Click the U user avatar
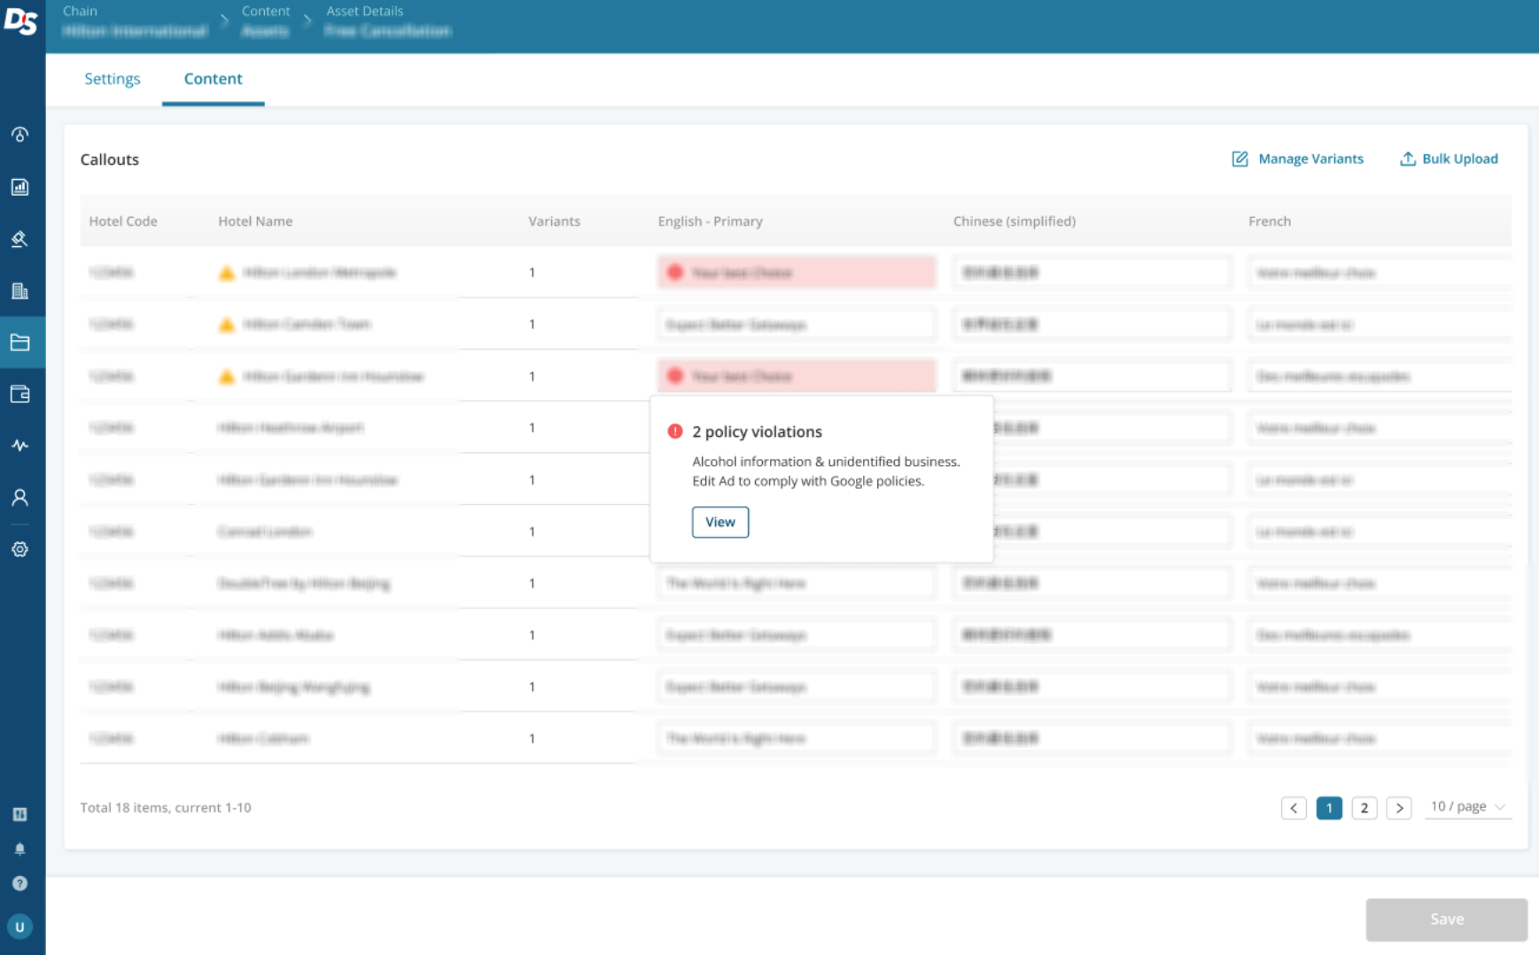 19,927
